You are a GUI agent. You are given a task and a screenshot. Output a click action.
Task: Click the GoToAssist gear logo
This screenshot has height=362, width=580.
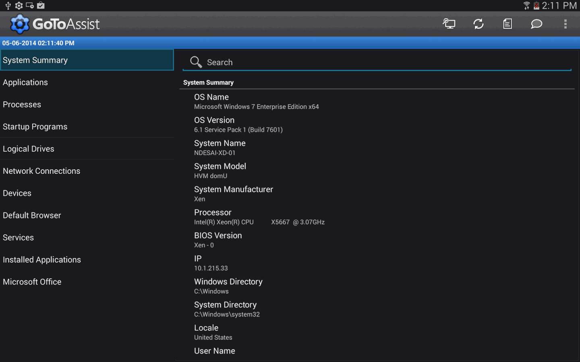coord(19,24)
